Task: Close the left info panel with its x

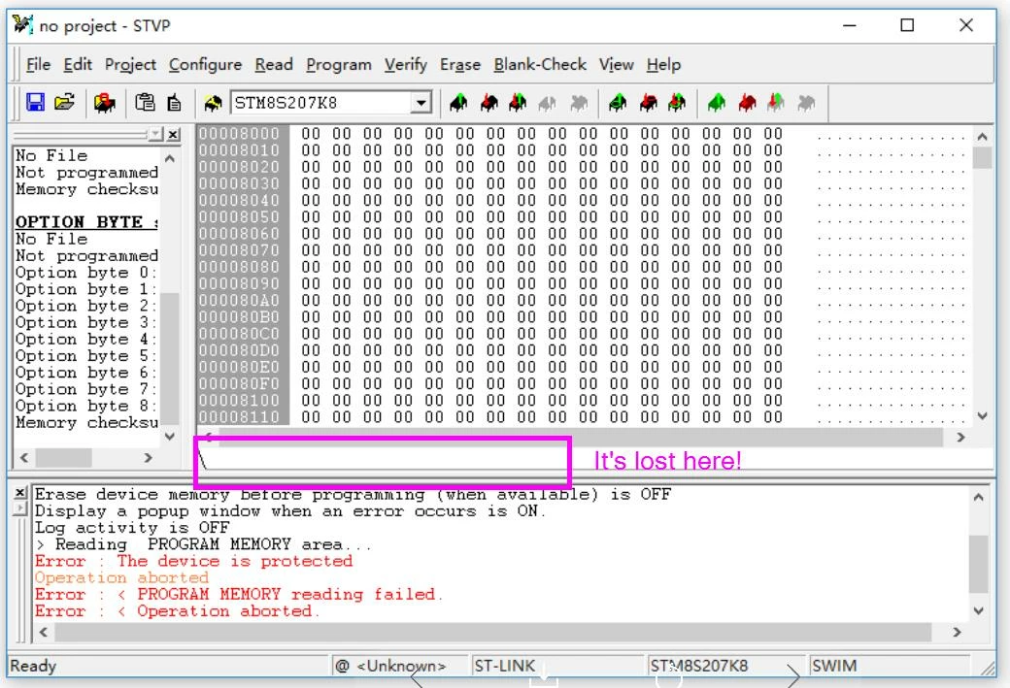Action: [173, 135]
